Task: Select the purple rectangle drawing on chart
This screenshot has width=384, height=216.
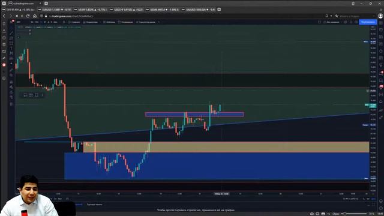Action: pos(194,115)
